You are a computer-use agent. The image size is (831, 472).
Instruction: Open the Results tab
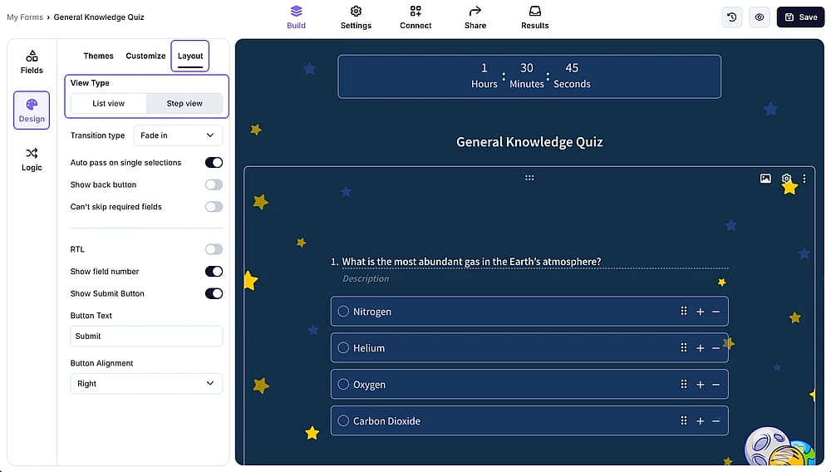tap(534, 17)
